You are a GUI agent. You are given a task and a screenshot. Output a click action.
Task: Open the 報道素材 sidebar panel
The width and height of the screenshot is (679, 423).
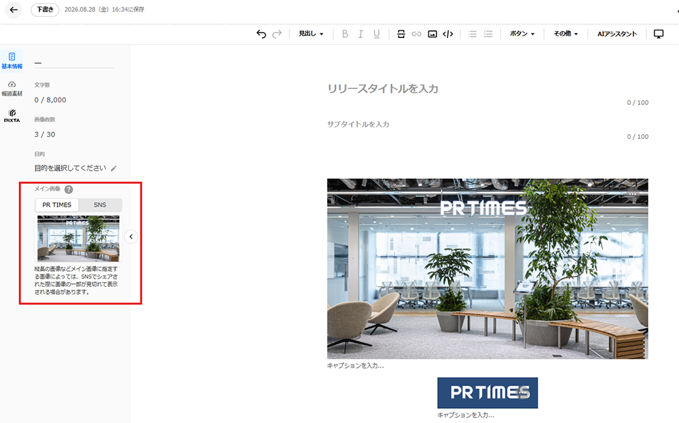click(x=12, y=88)
